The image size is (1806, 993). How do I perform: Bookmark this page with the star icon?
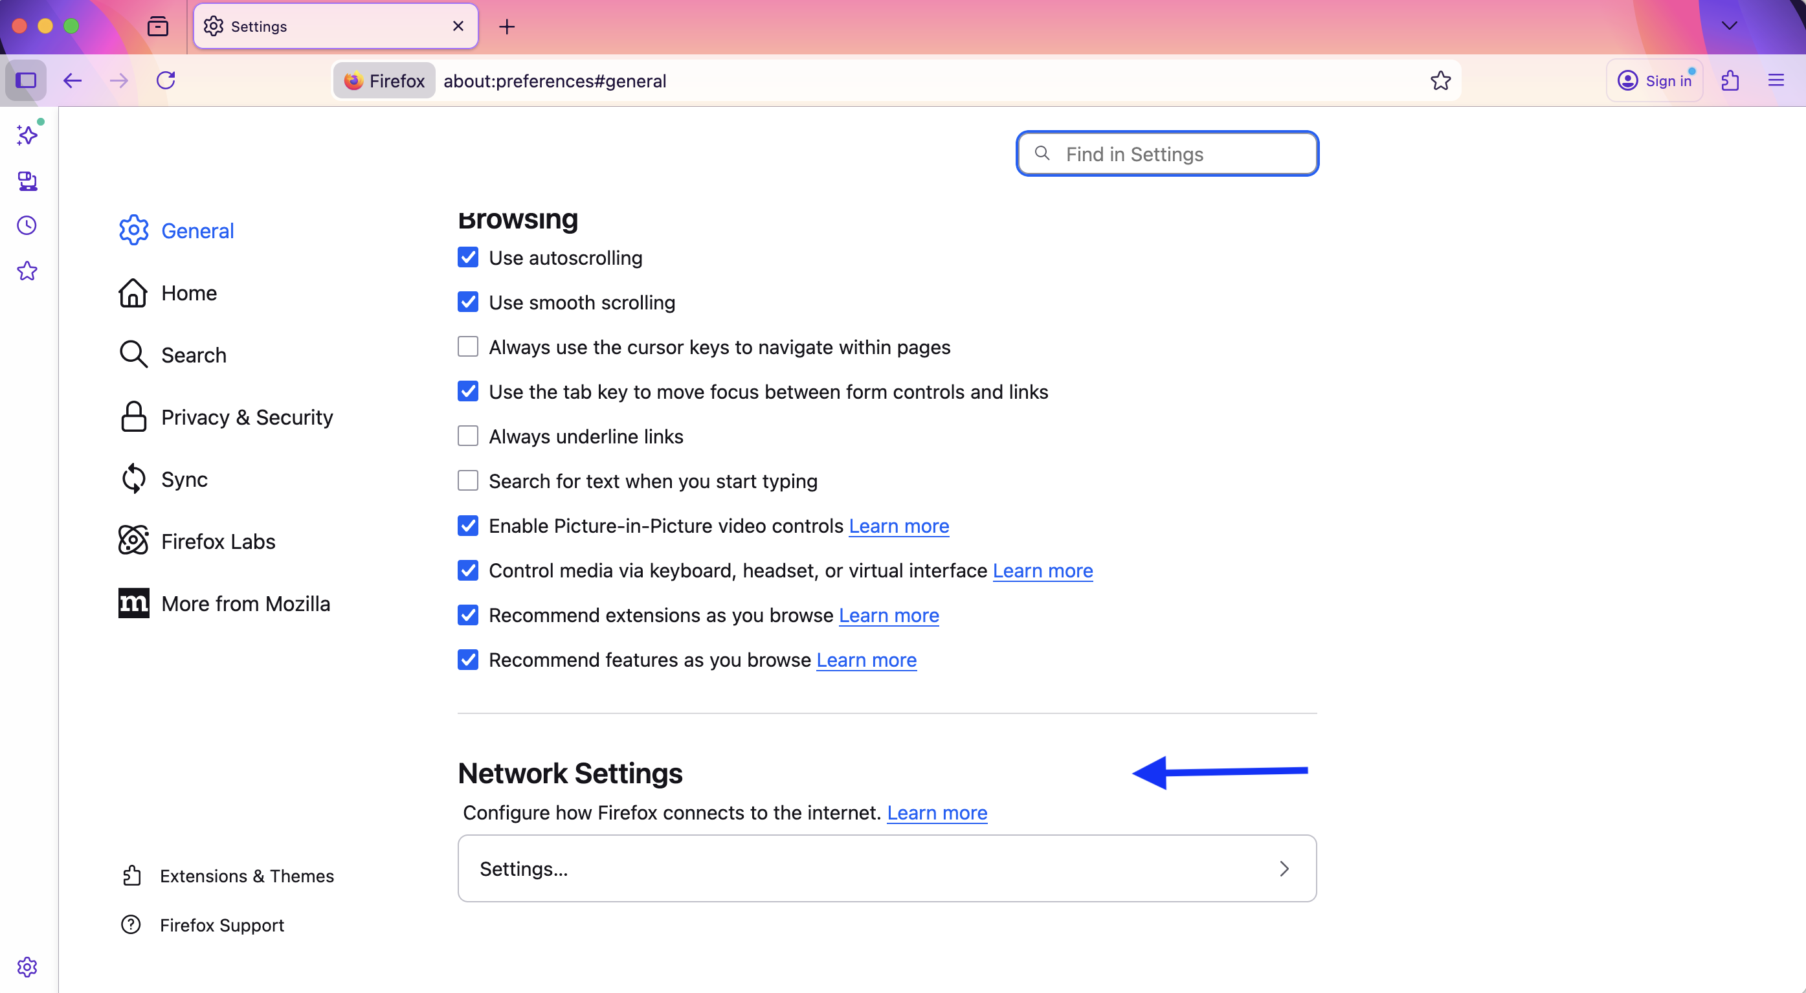1440,81
